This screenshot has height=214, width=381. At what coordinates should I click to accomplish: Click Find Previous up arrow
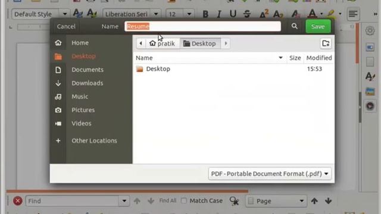pos(137,201)
